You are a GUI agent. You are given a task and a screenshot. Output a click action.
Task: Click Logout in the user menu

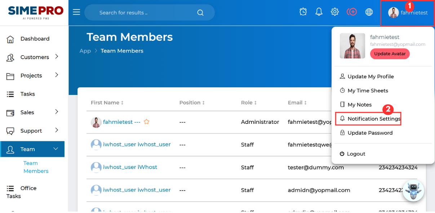(352, 154)
